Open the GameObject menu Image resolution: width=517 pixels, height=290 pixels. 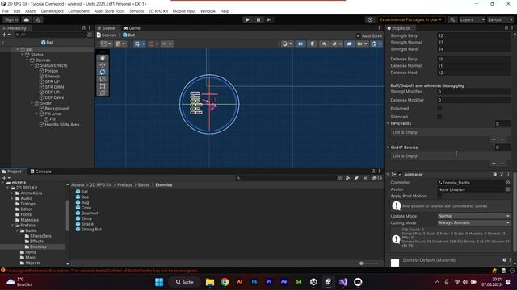click(x=52, y=11)
